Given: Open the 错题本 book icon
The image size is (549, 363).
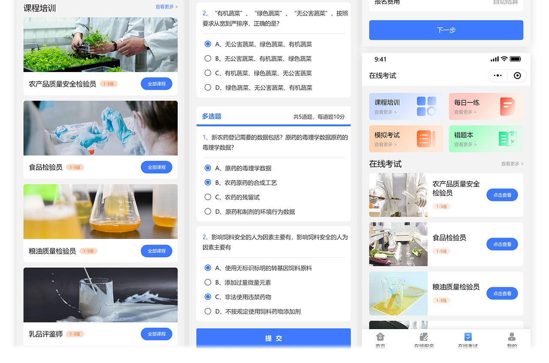Looking at the screenshot, I should point(507,139).
